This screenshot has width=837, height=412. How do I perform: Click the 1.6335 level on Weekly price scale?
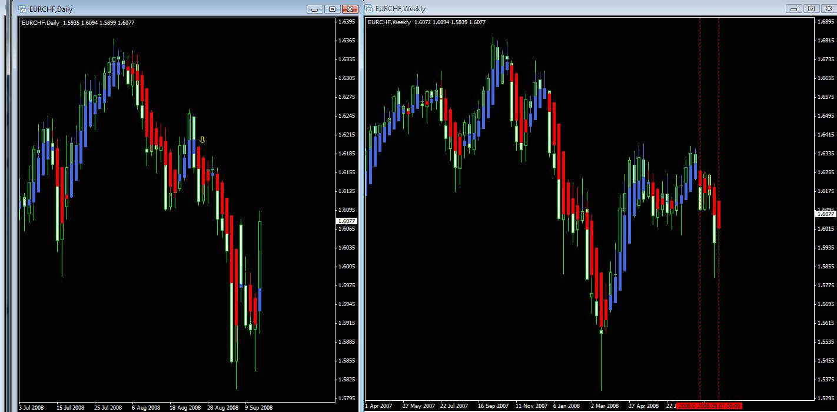point(827,154)
